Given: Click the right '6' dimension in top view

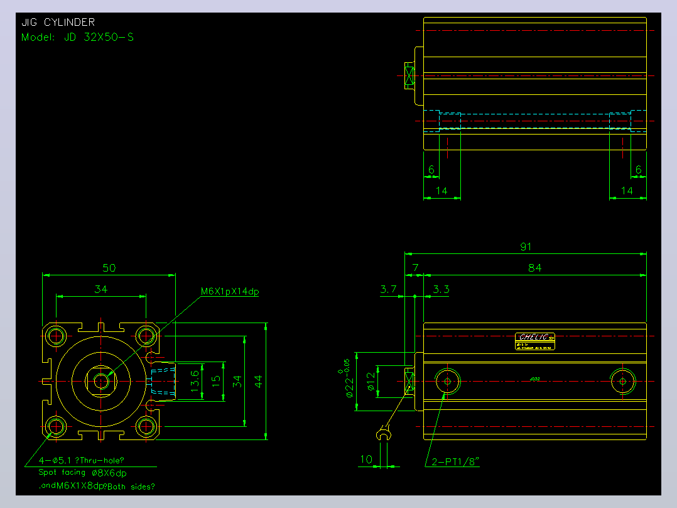Looking at the screenshot, I should click(x=639, y=170).
